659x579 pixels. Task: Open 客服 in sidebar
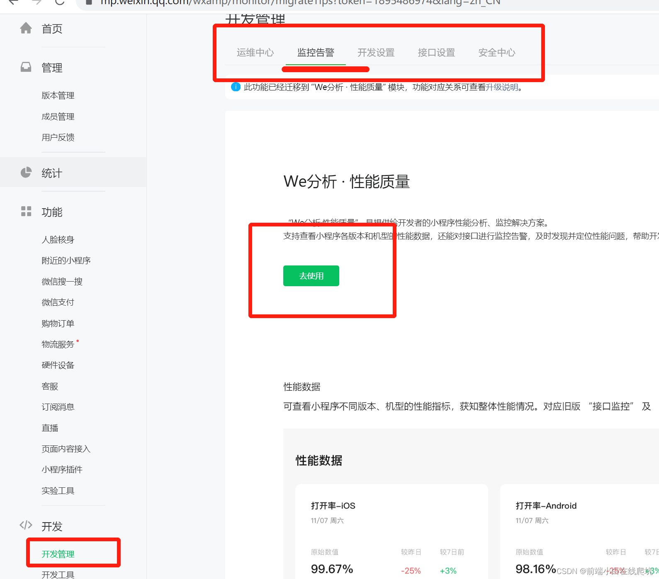pyautogui.click(x=50, y=386)
